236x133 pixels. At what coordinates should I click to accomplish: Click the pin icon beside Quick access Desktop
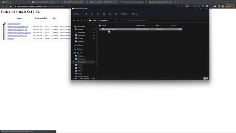click(x=94, y=30)
